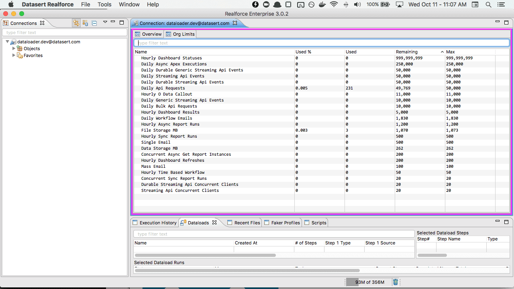Image resolution: width=514 pixels, height=289 pixels.
Task: Run garbage collector via trash icon
Action: point(396,282)
